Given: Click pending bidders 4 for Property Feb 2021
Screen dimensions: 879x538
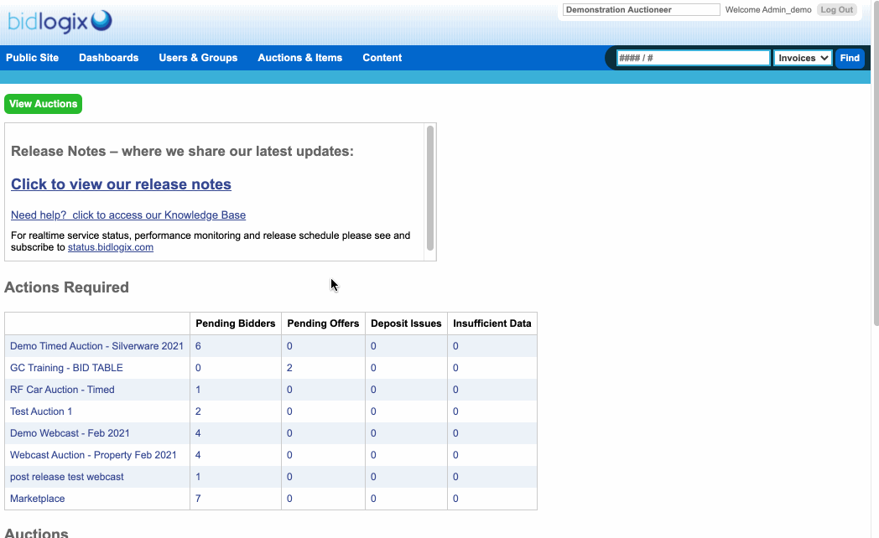Looking at the screenshot, I should (198, 455).
